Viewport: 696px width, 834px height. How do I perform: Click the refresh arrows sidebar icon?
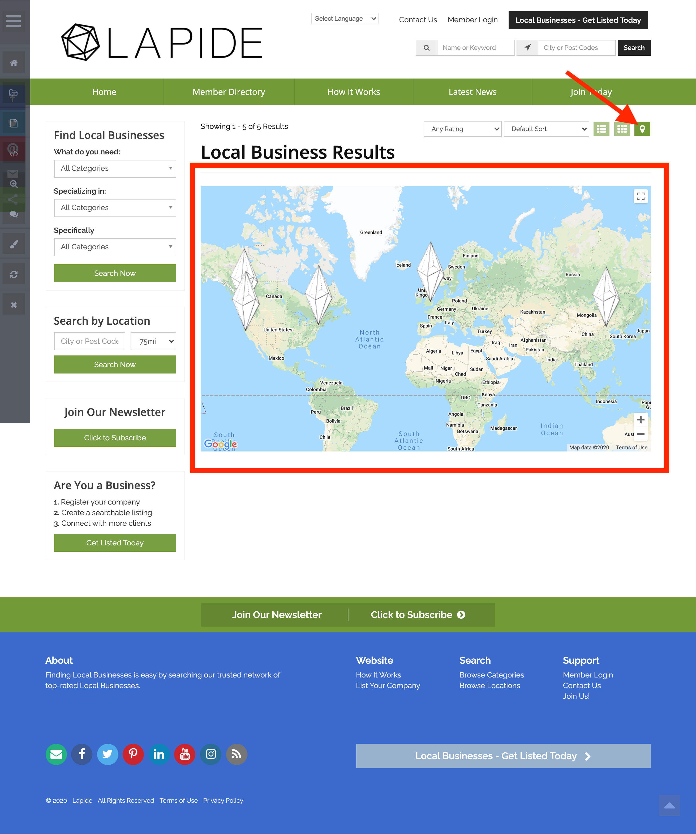14,275
